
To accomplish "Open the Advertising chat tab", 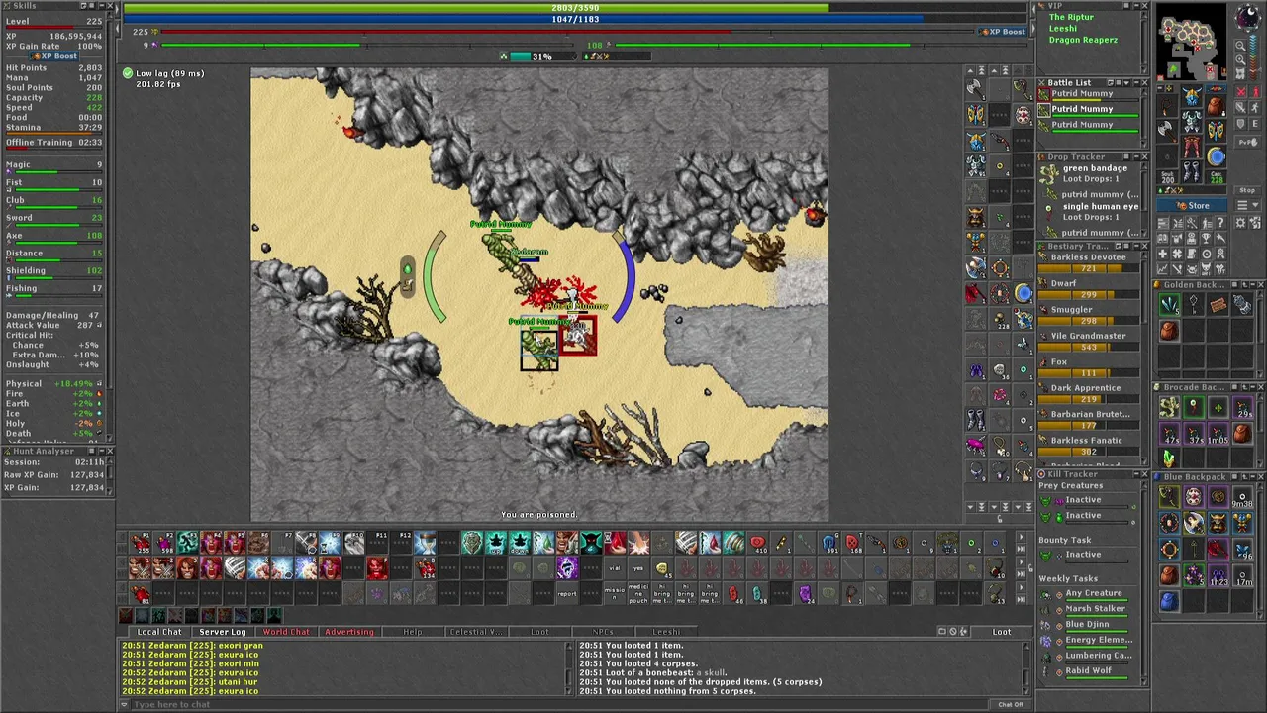I will [x=349, y=632].
